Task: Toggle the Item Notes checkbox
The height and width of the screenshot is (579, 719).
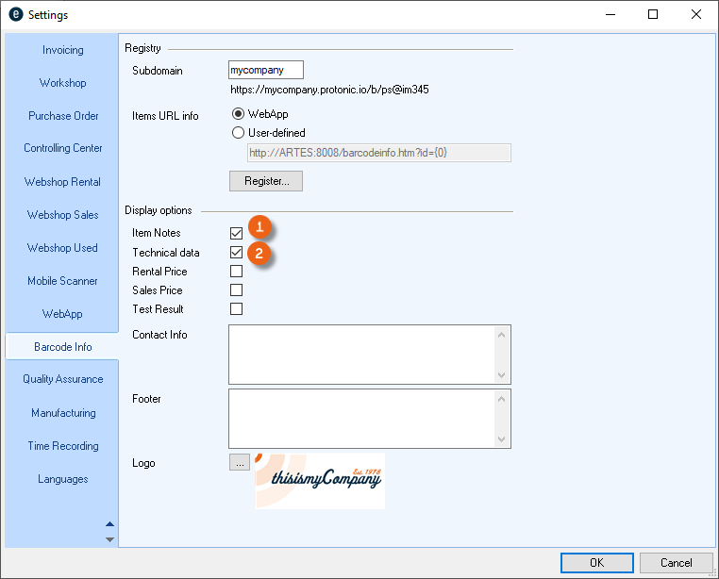Action: [x=237, y=233]
